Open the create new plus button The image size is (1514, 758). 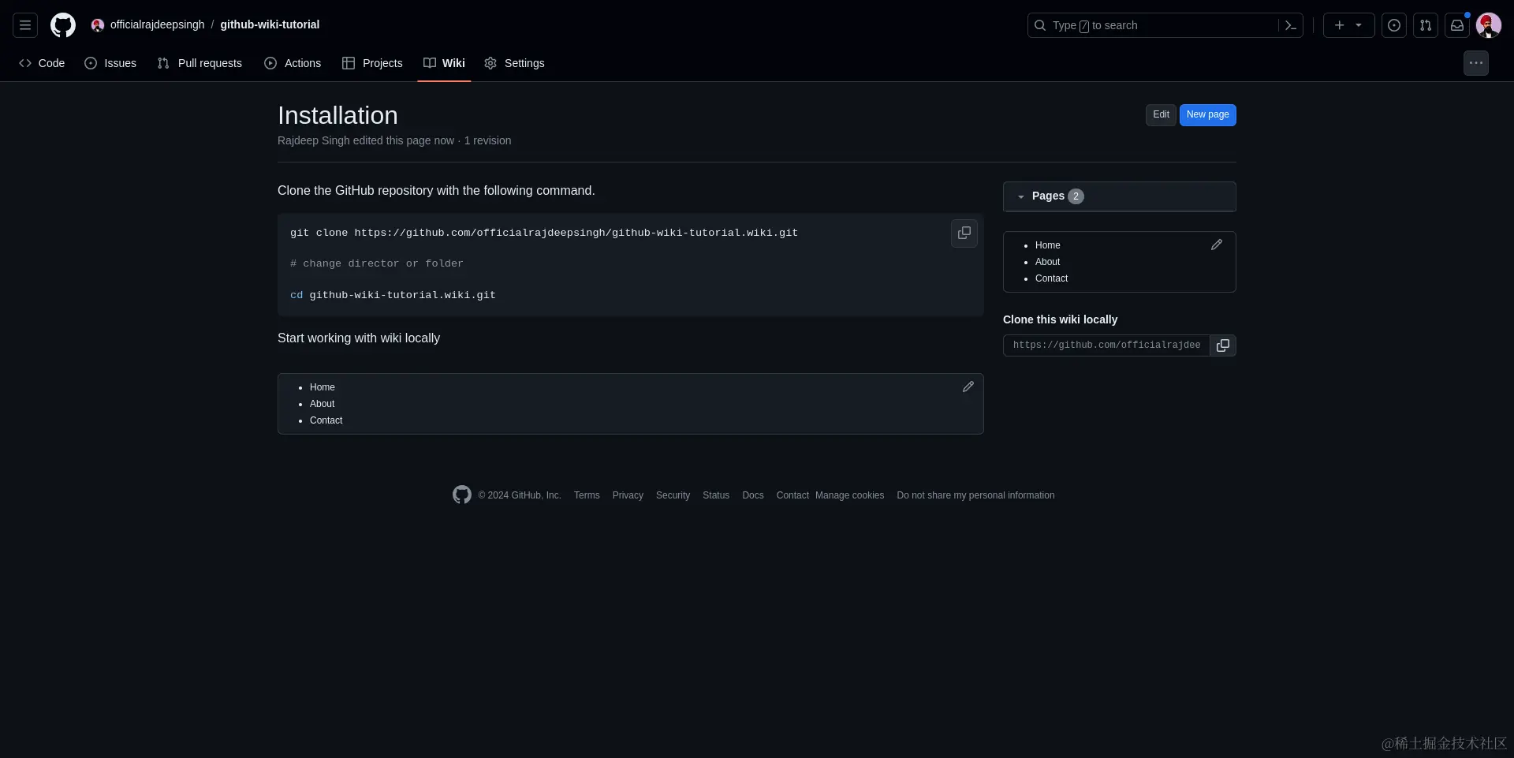(x=1340, y=25)
